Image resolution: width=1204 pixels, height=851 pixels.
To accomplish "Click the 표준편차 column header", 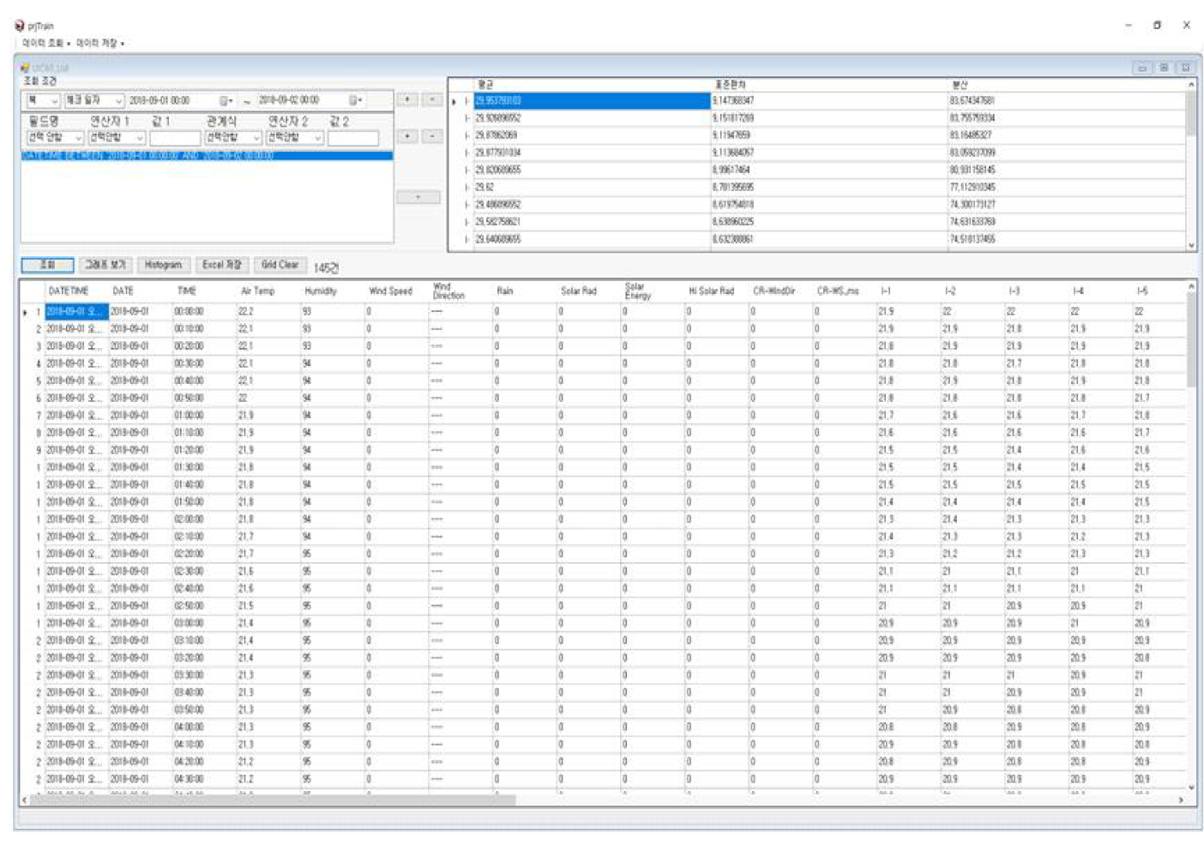I will tap(829, 85).
